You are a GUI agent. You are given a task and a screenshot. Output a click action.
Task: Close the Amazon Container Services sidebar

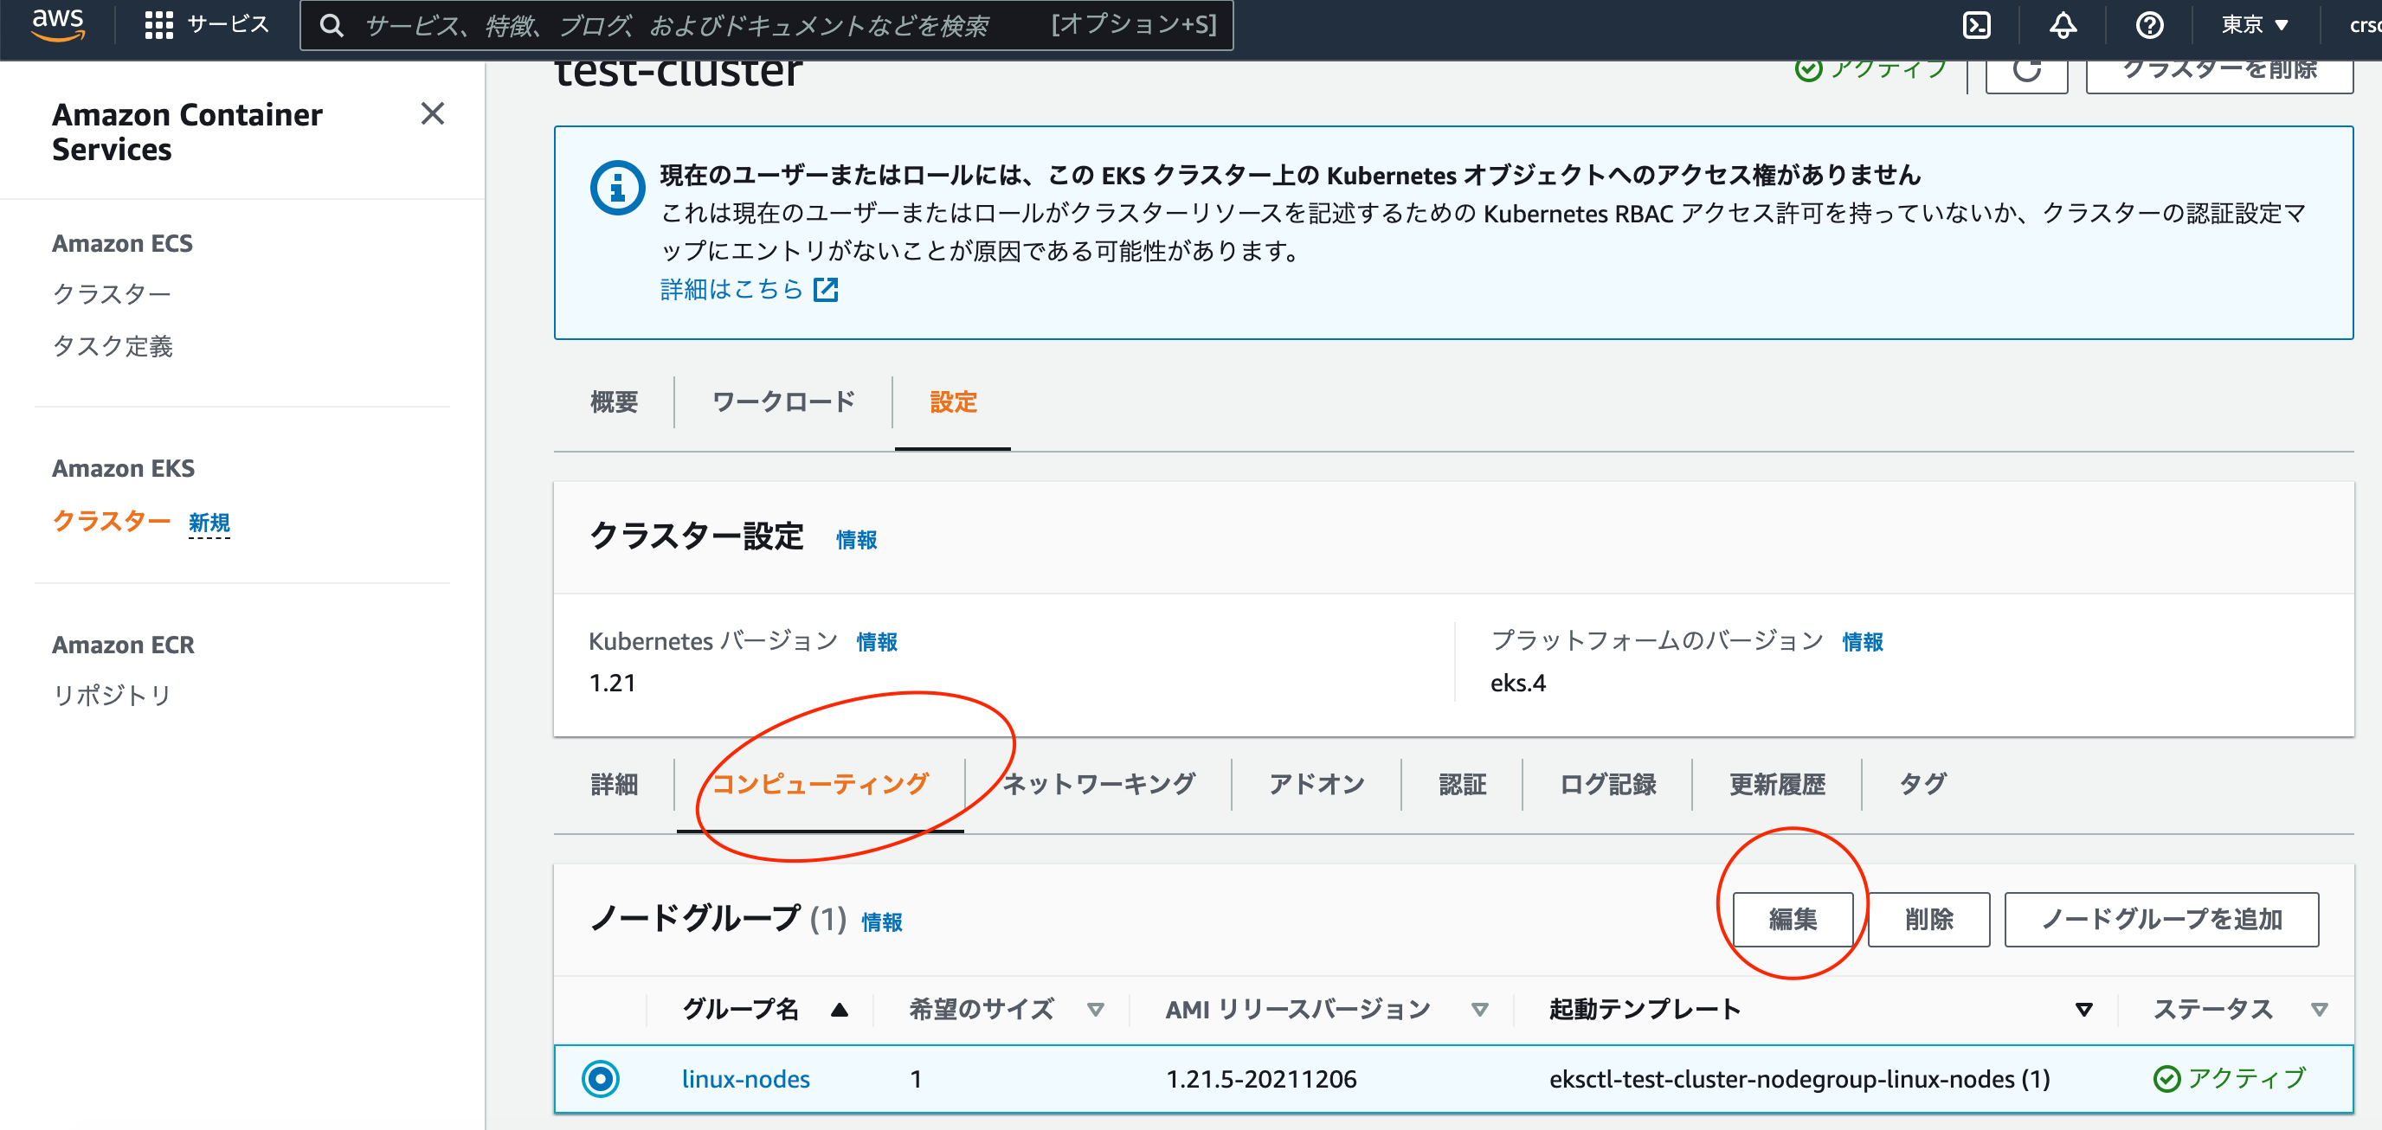pyautogui.click(x=432, y=113)
